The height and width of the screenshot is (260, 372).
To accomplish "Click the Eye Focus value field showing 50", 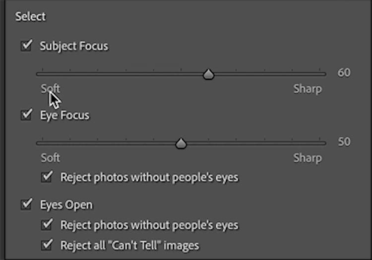I will (x=344, y=142).
